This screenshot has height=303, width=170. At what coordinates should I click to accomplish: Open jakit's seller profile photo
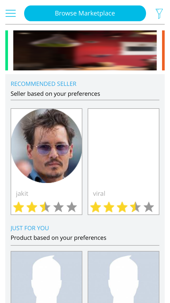[46, 146]
